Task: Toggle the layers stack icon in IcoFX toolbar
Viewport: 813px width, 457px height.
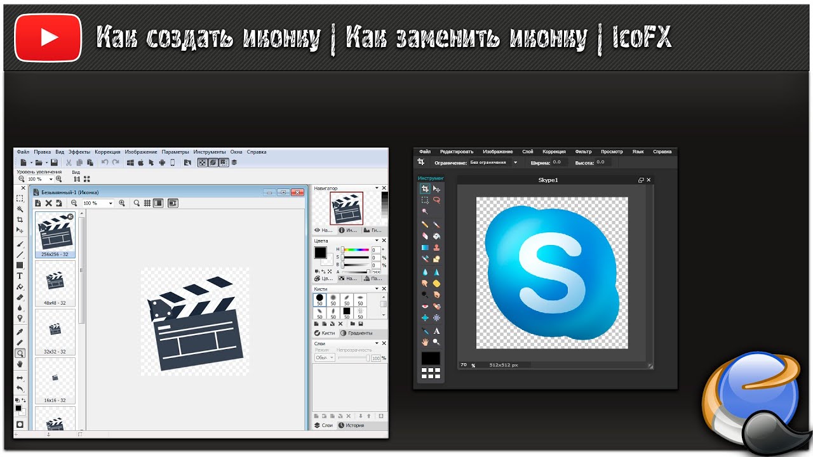Action: (x=234, y=162)
